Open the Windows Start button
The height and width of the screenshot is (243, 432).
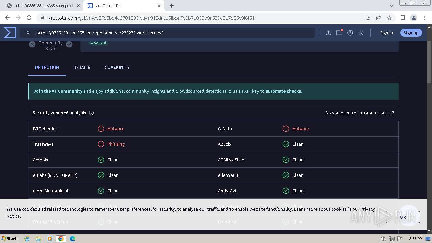pyautogui.click(x=9, y=238)
